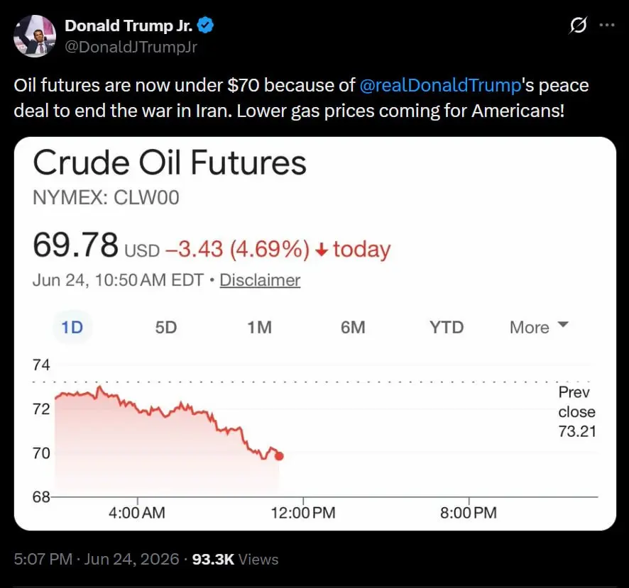Screen dimensions: 629x588
Task: Select the 1D chart range tab
Action: click(72, 328)
